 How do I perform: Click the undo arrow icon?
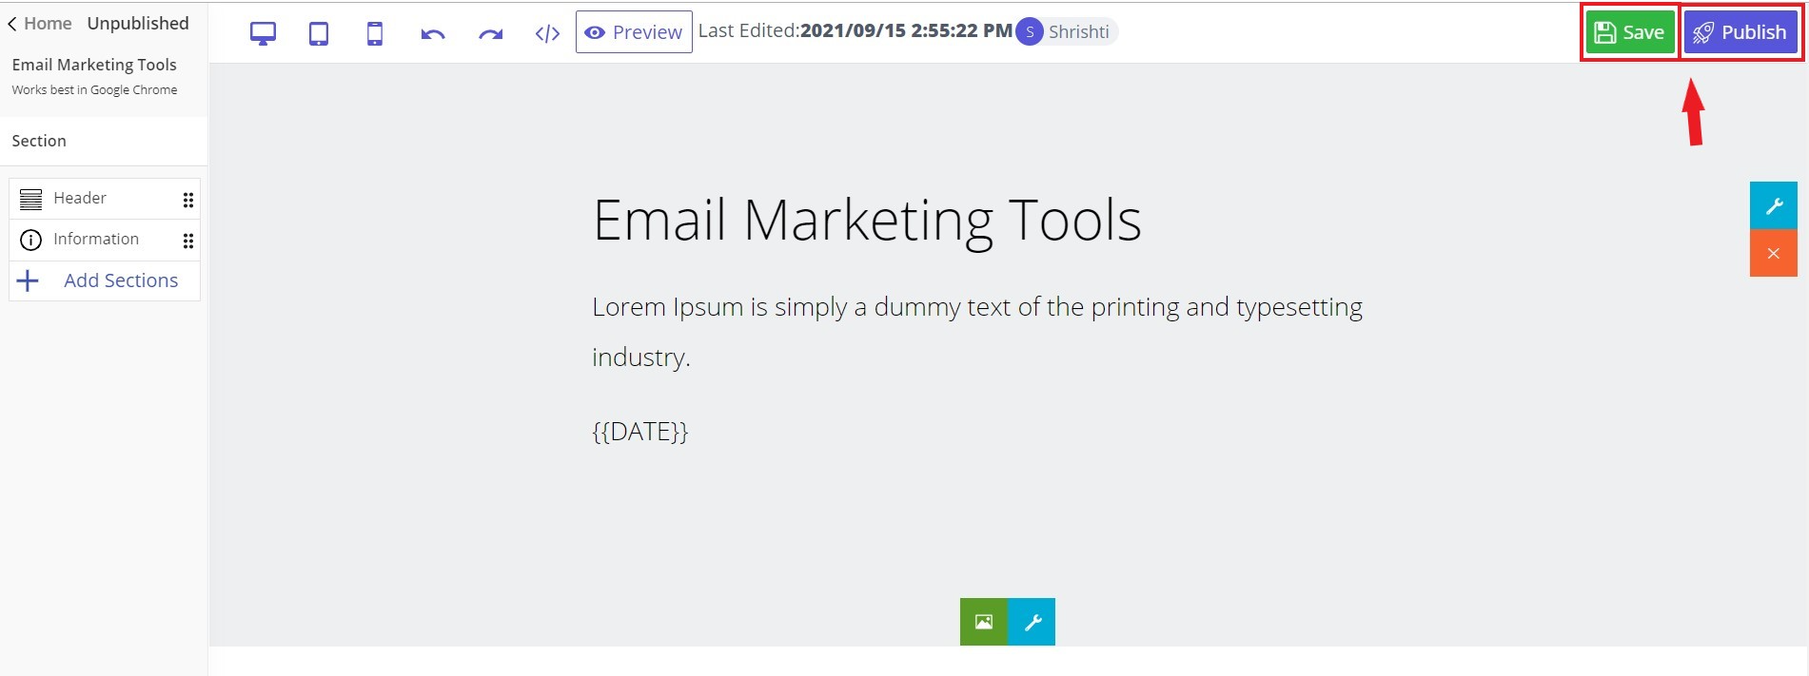pos(433,34)
